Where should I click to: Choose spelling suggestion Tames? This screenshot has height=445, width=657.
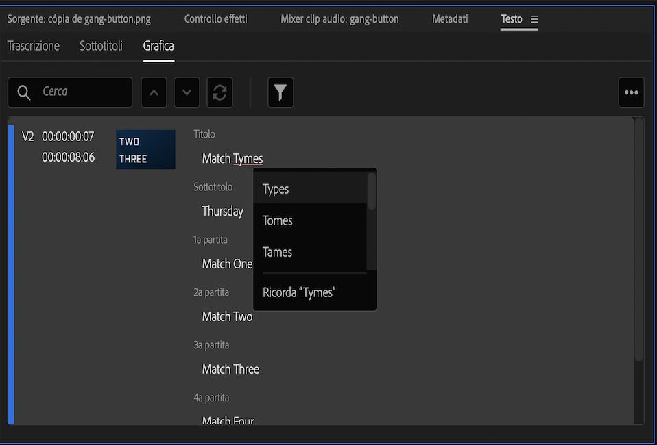coord(310,252)
